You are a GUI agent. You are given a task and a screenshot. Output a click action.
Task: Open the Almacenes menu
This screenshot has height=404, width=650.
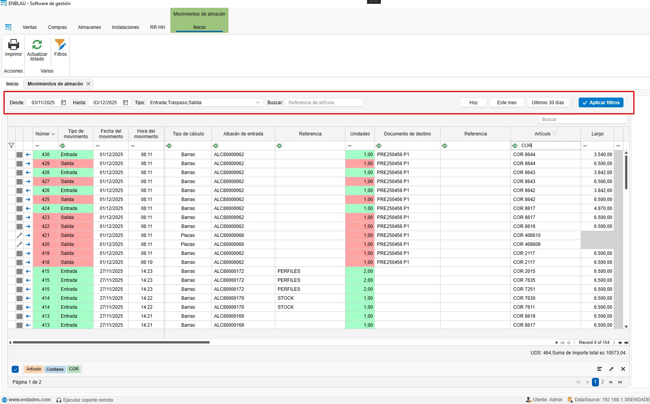click(x=89, y=27)
